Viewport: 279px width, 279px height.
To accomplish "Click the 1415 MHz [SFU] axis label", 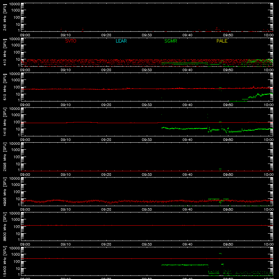I will (x=5, y=122).
